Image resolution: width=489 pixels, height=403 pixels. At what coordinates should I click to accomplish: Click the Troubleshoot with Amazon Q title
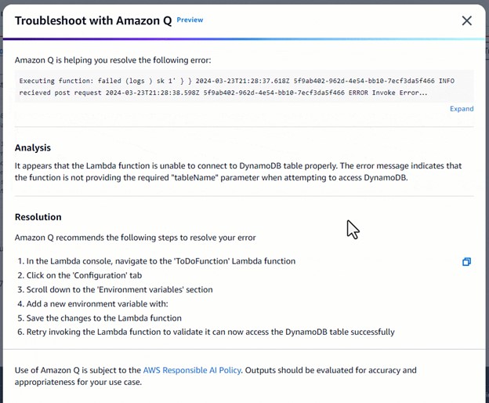pyautogui.click(x=92, y=21)
